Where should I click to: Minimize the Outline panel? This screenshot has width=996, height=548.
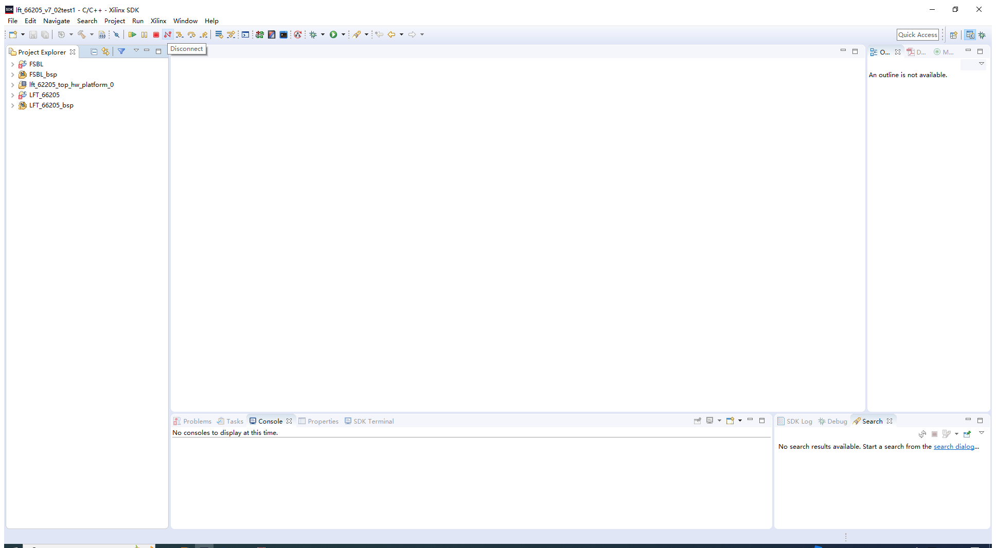coord(968,50)
